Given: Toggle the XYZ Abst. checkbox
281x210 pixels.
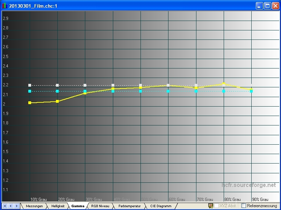Looking at the screenshot, I should tap(216, 206).
